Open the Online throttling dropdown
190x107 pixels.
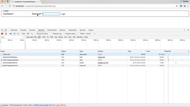click(91, 34)
